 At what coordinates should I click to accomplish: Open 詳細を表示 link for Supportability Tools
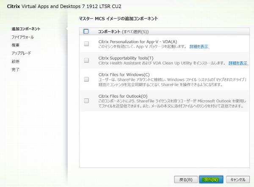[x=238, y=63]
